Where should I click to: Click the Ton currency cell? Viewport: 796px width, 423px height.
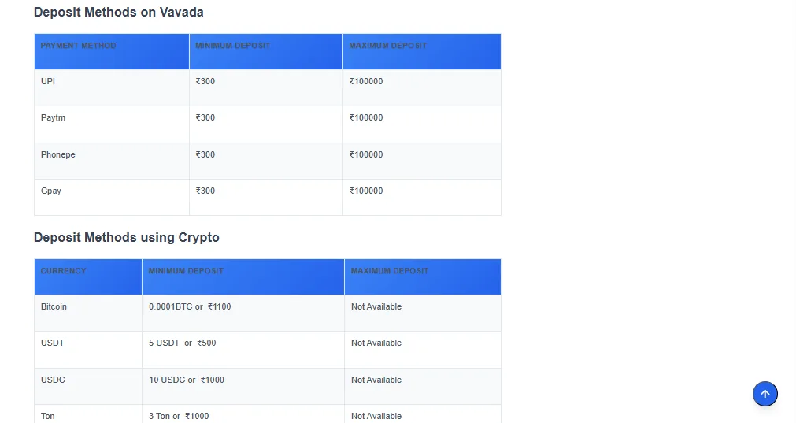[x=88, y=414]
